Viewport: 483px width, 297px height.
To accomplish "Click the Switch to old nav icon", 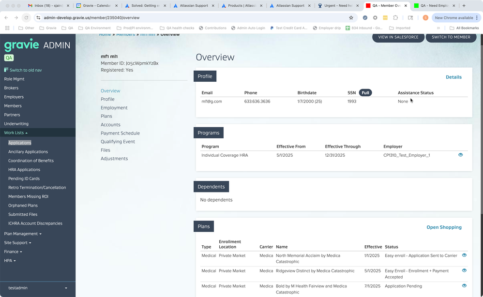I will (6, 70).
